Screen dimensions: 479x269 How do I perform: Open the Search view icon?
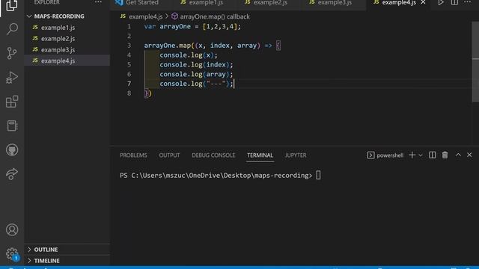(12, 29)
